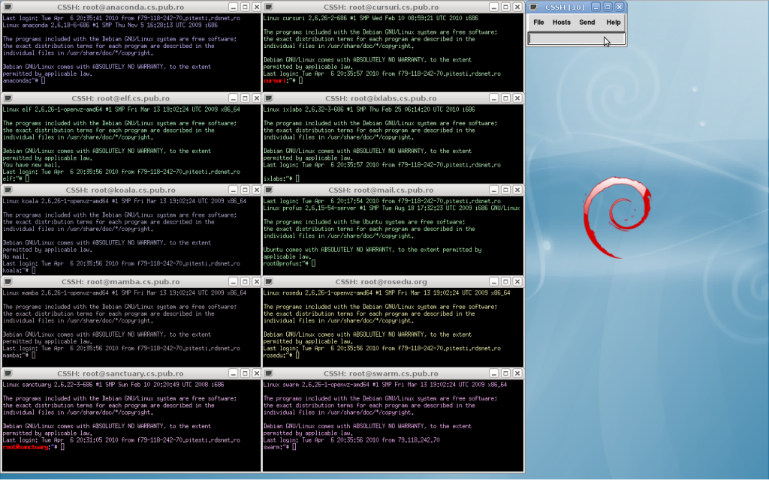Click 'You have new mail.' in elf terminal

31,165
